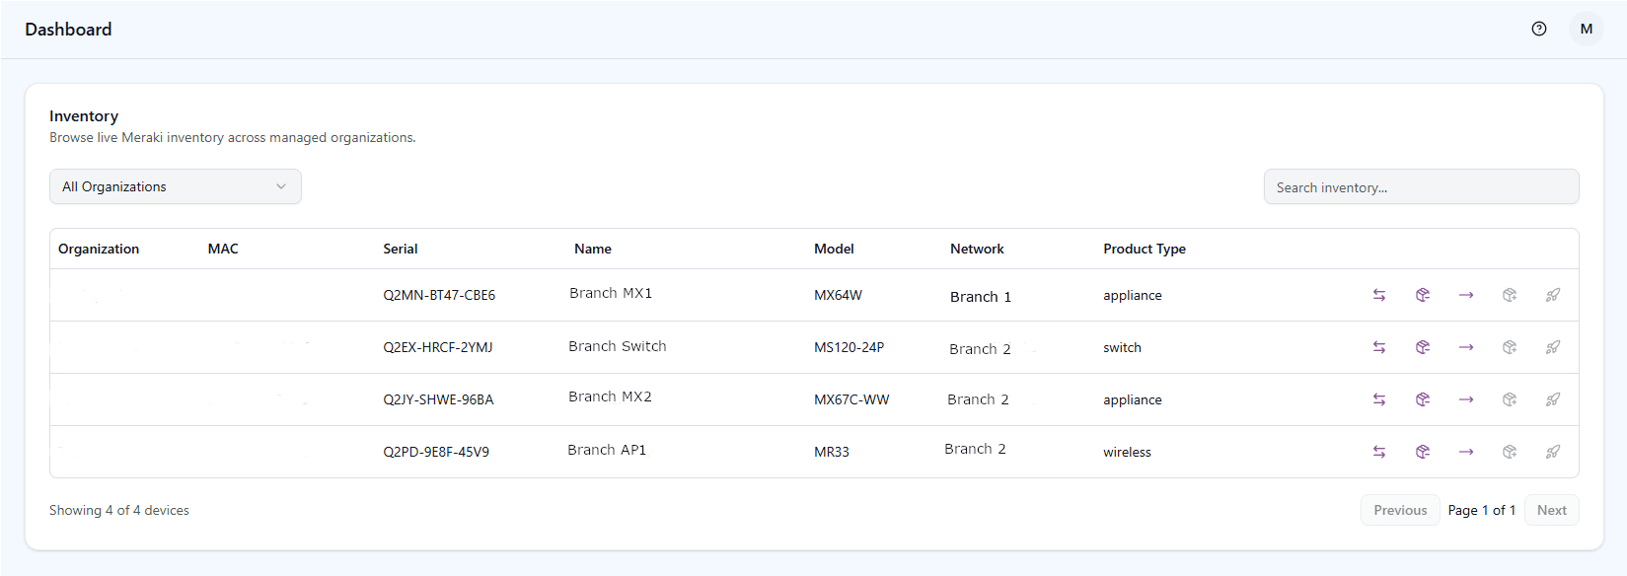This screenshot has width=1627, height=576.
Task: Click package-plus icon in Branch MX1 row
Action: pos(1510,295)
